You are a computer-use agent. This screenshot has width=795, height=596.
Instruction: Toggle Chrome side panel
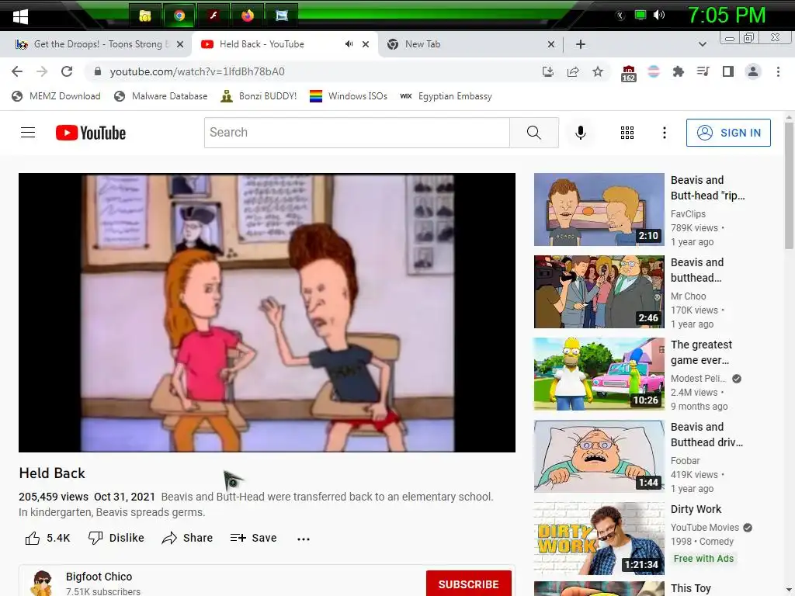pos(728,71)
